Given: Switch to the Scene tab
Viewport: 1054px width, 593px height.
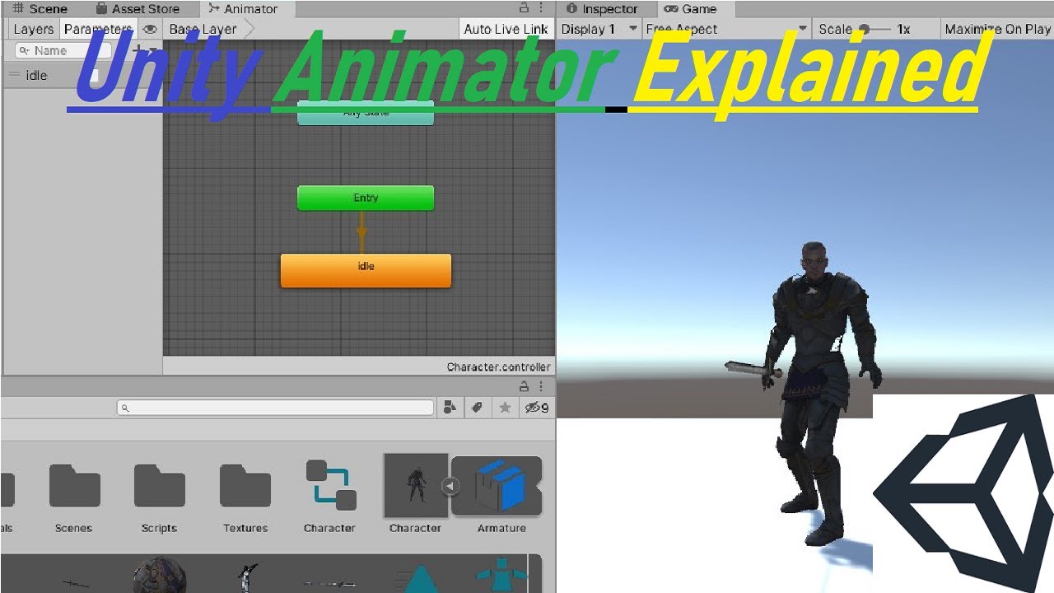Looking at the screenshot, I should pyautogui.click(x=40, y=9).
